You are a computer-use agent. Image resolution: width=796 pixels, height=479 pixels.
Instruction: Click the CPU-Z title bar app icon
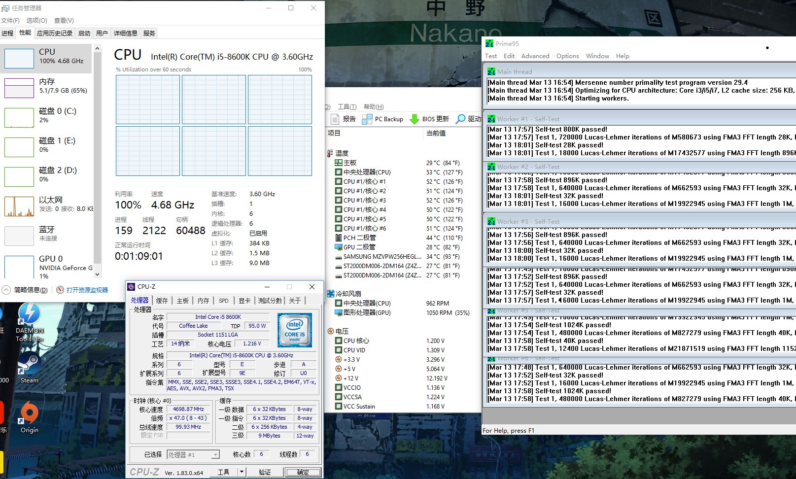pos(131,286)
